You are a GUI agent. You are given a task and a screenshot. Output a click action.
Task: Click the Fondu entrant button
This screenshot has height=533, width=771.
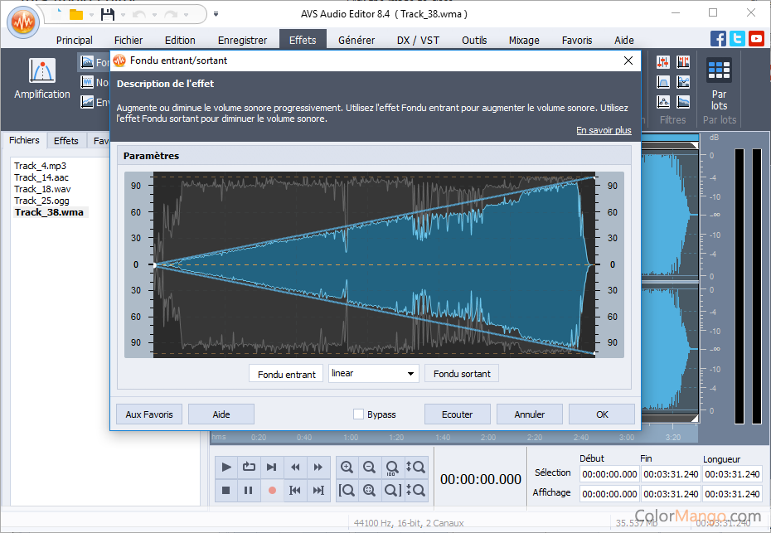(286, 374)
